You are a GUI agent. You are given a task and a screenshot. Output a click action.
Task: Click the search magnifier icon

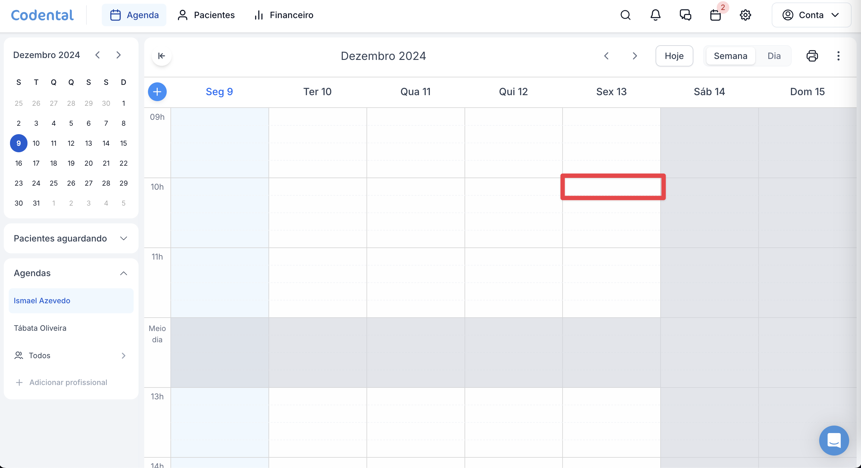click(625, 15)
